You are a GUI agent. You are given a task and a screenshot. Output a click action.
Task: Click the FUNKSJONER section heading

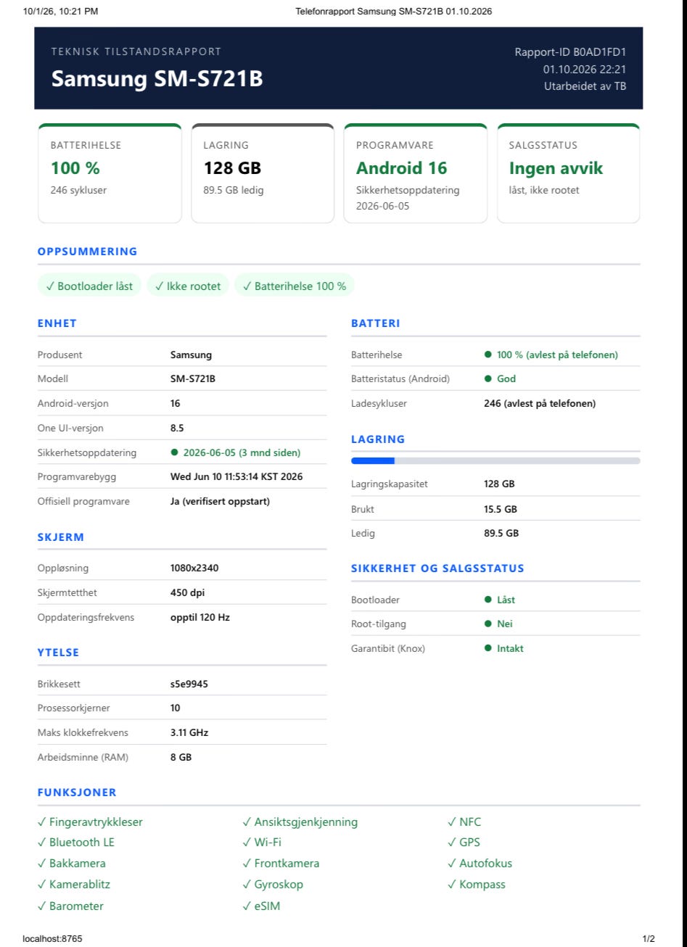[x=77, y=793]
